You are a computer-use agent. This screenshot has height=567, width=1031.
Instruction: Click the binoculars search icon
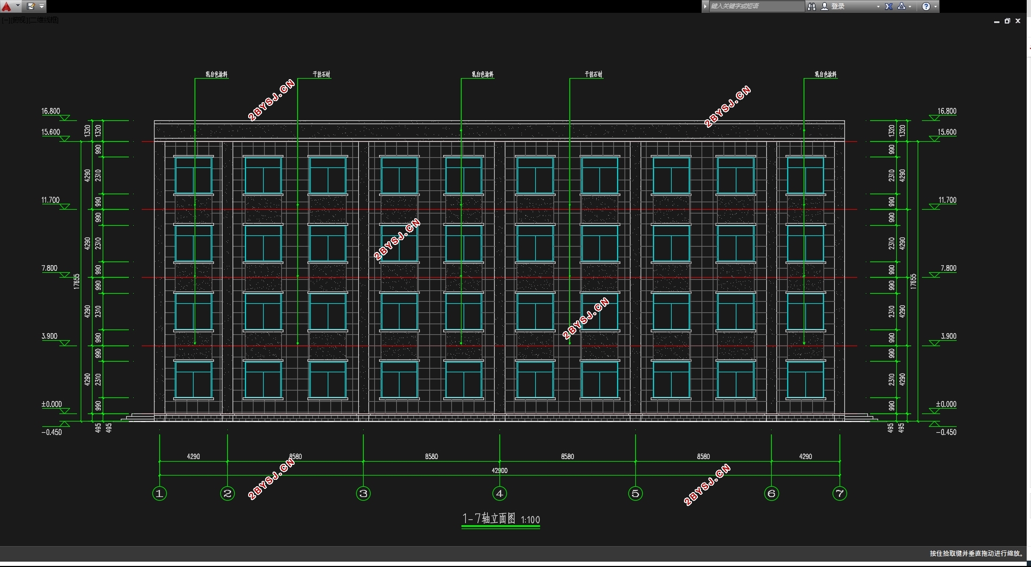(x=811, y=6)
